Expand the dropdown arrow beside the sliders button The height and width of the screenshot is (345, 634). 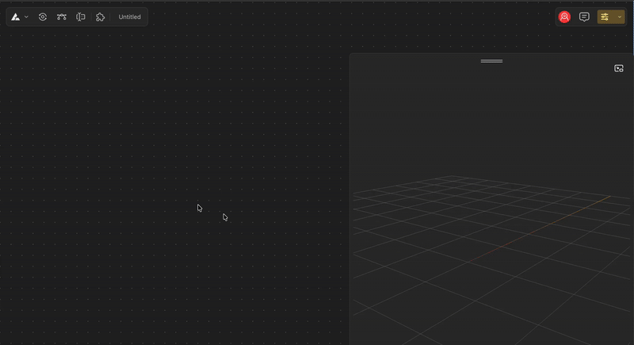(619, 17)
